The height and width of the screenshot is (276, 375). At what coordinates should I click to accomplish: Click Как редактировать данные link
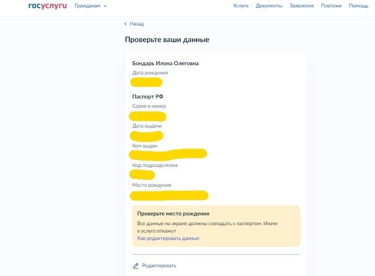click(169, 238)
